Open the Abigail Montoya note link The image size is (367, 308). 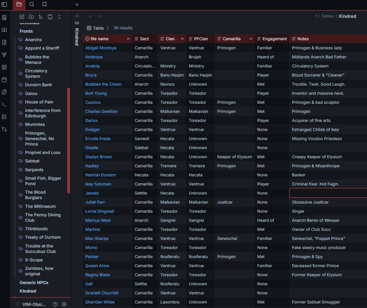coord(101,48)
